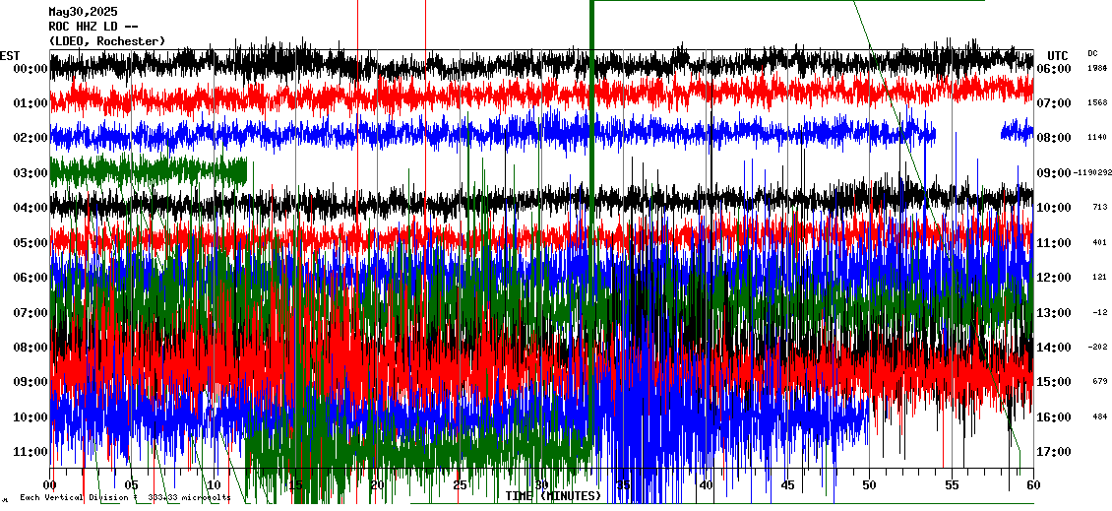This screenshot has height=511, width=1112.
Task: Click the TIME (MINUTES) axis title
Action: (552, 496)
